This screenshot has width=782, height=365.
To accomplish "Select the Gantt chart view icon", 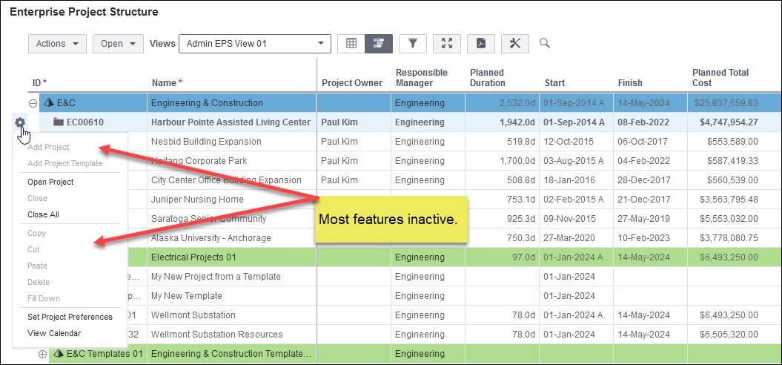I will coord(379,44).
